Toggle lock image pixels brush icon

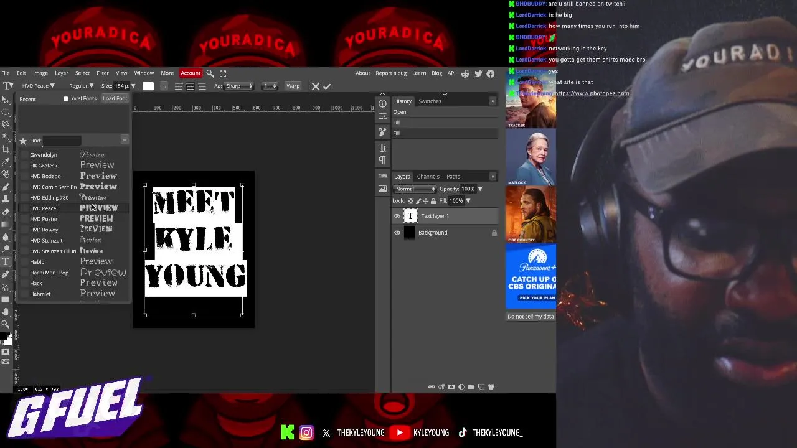[418, 201]
